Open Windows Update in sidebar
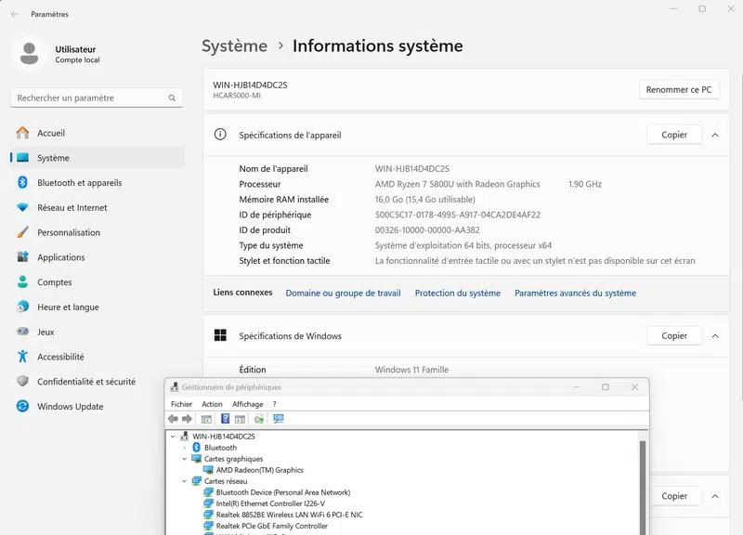Viewport: 743px width, 535px height. (70, 407)
